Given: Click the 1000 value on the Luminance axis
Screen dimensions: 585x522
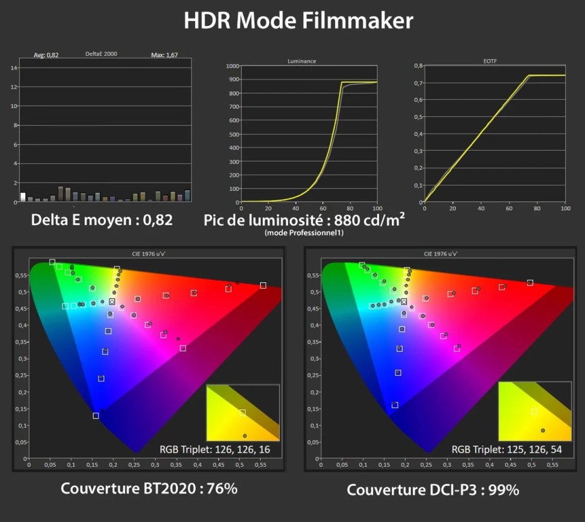Looking at the screenshot, I should click(232, 66).
